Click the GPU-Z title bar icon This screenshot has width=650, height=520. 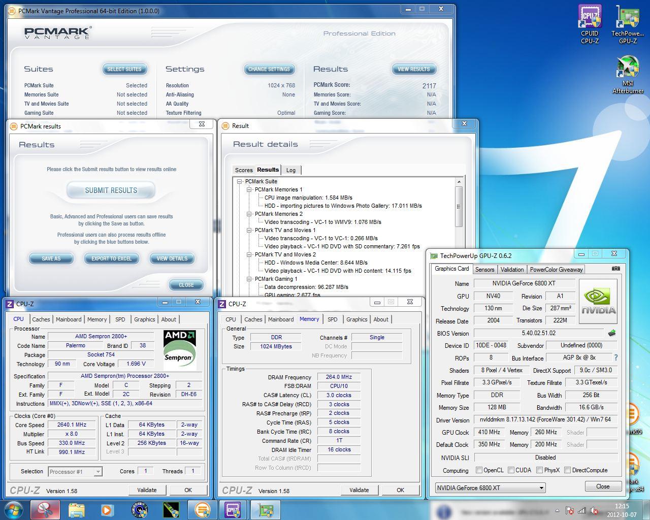coord(434,256)
